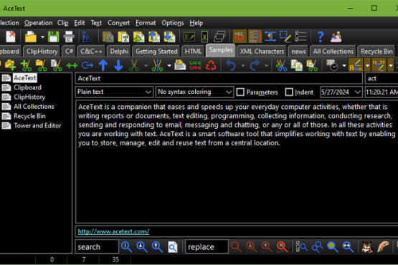
Task: Switch to the Delphi tab
Action: pyautogui.click(x=119, y=52)
